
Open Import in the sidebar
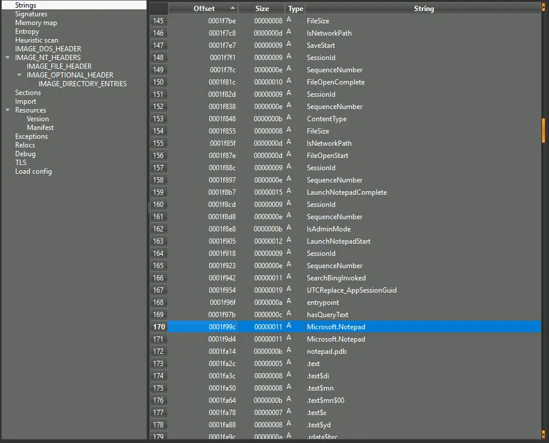pyautogui.click(x=26, y=101)
